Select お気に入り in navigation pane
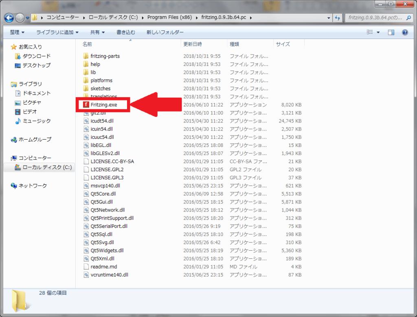 click(30, 47)
